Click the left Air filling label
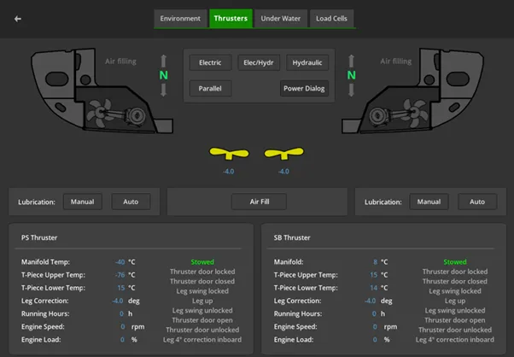 (120, 61)
